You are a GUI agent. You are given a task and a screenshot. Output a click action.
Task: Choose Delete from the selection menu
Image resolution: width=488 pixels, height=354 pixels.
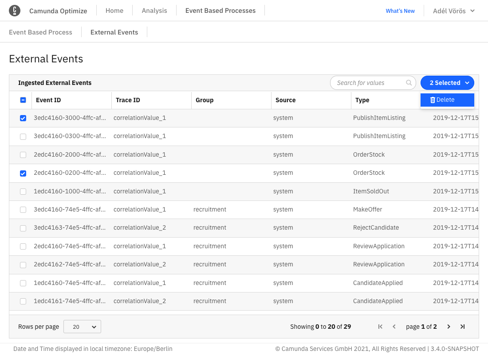pyautogui.click(x=447, y=100)
